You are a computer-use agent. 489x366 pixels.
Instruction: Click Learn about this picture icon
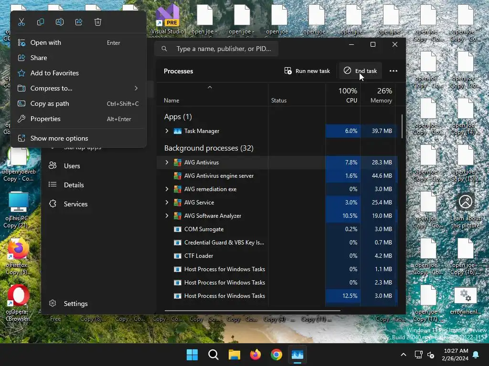(465, 211)
